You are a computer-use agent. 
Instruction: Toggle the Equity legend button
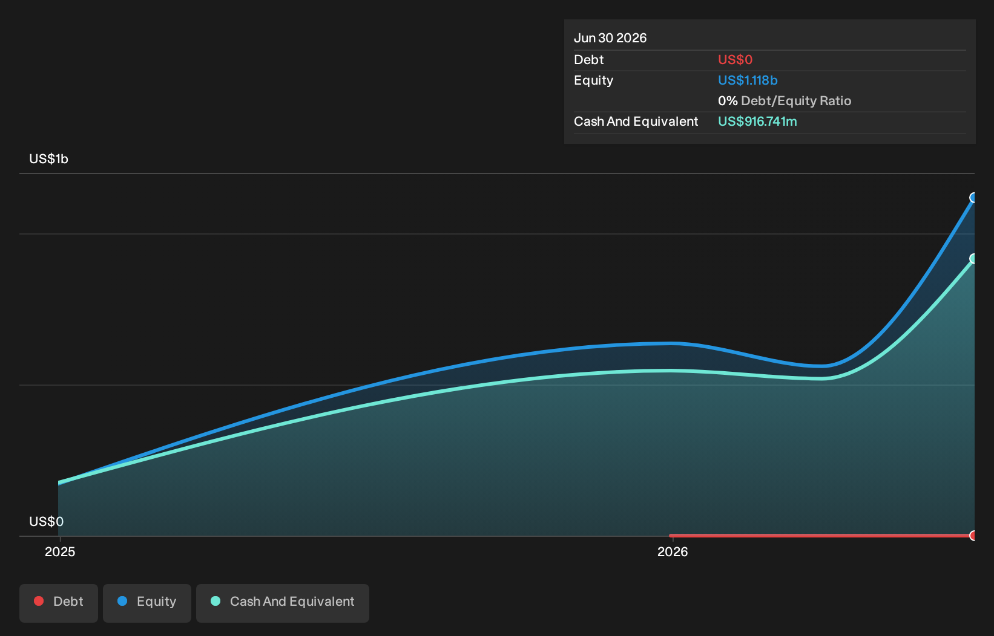point(147,603)
